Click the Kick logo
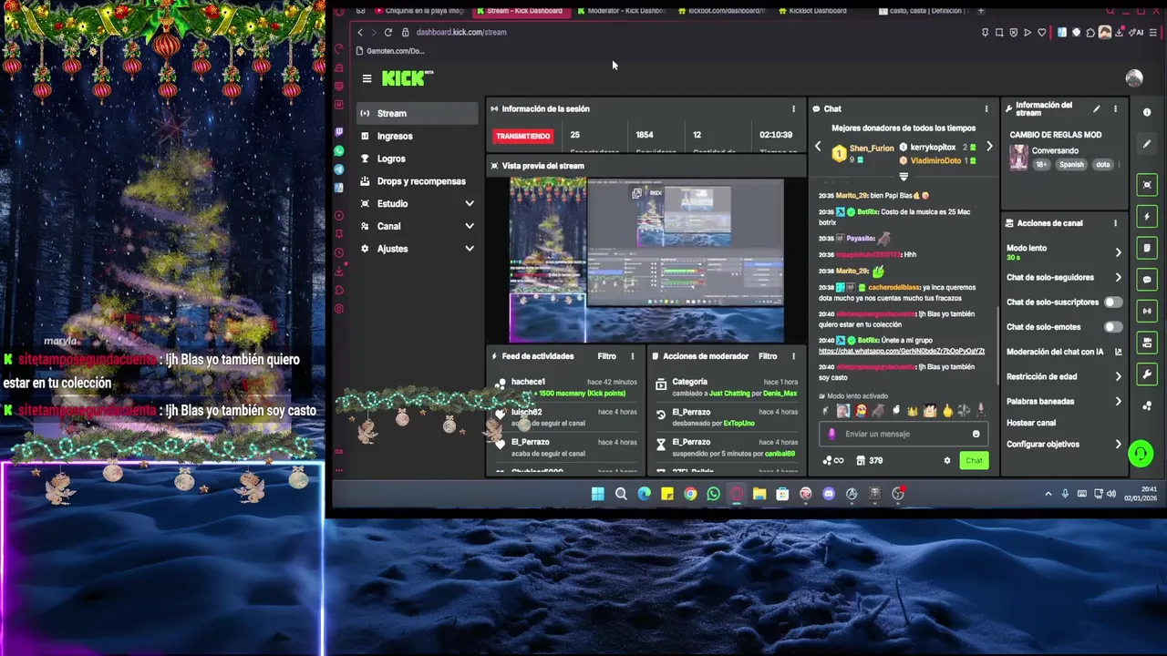 tap(407, 78)
